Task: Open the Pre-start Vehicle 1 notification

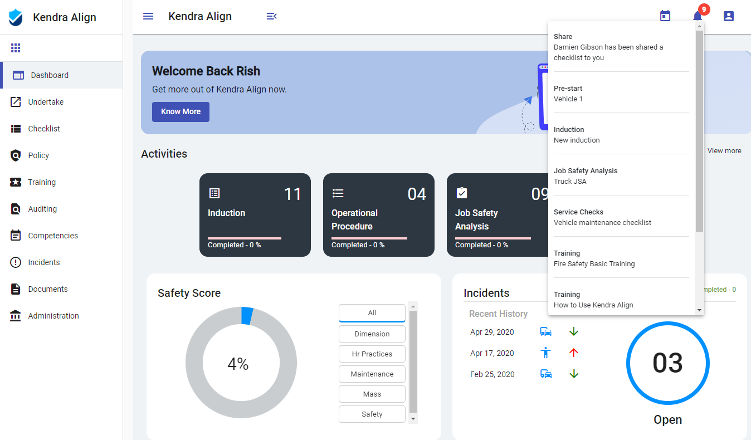Action: 621,93
